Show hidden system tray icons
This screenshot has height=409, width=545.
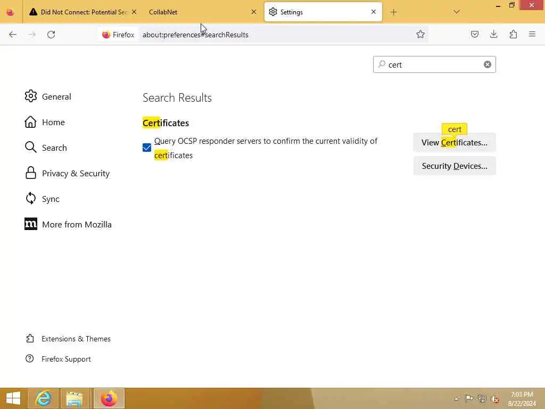pyautogui.click(x=456, y=398)
